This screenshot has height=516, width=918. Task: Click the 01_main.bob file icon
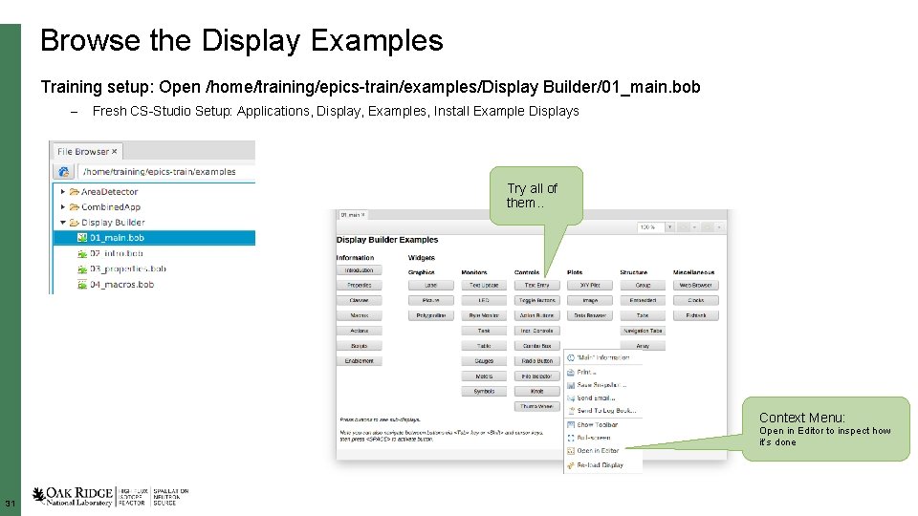[82, 238]
